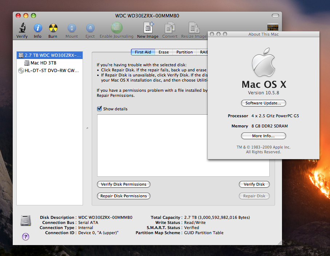Open the purple help question mark button
The width and height of the screenshot is (330, 256).
[26, 236]
